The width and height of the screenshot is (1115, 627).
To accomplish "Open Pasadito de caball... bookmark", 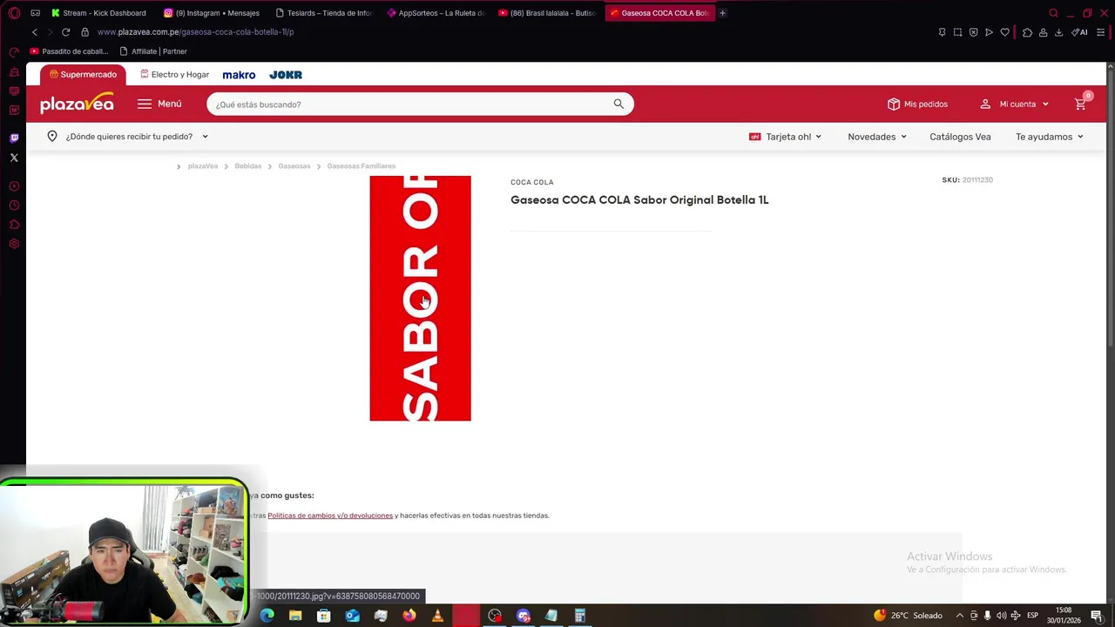I will [x=69, y=51].
